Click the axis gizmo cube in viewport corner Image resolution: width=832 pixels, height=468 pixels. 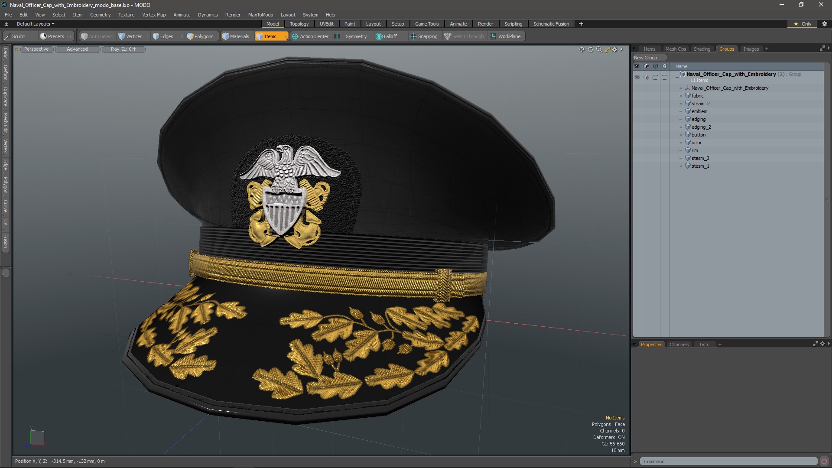pos(37,438)
